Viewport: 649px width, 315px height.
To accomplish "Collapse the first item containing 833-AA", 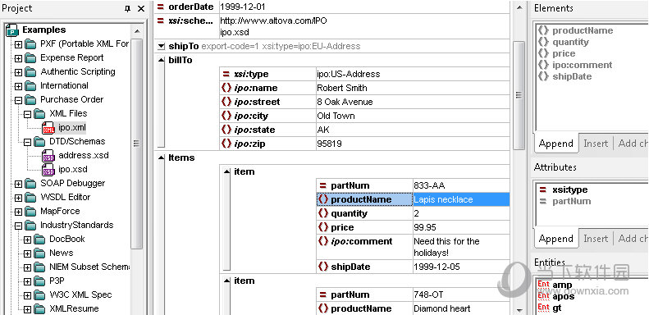I will click(226, 171).
